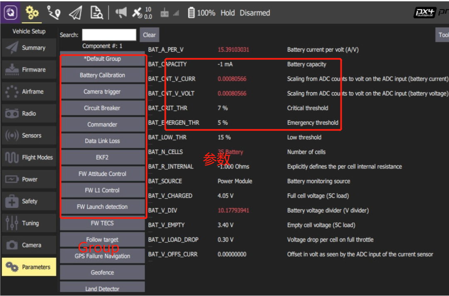Image resolution: width=449 pixels, height=296 pixels.
Task: Select the BAT_N_CELLS 3S Battery value
Action: tap(230, 152)
